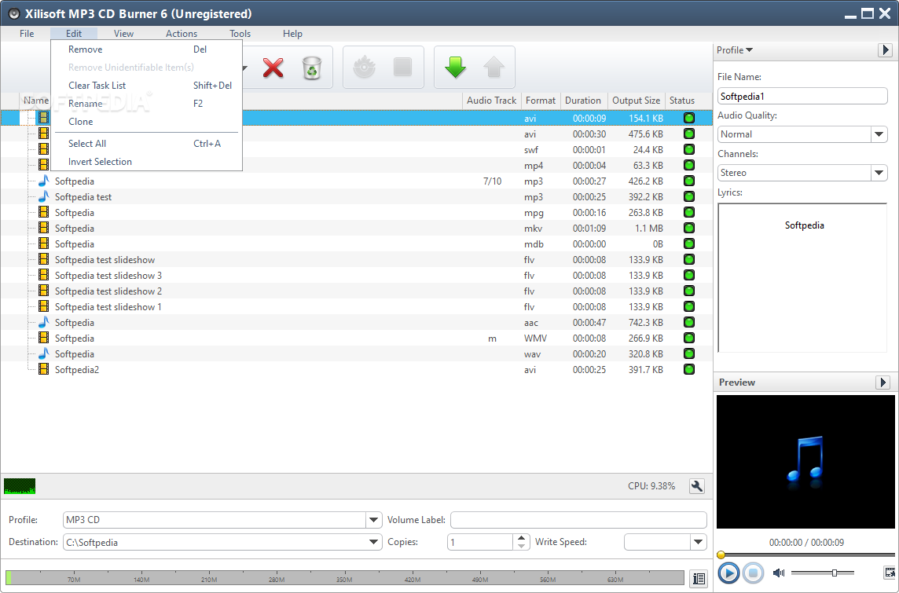This screenshot has height=593, width=899.
Task: Mute the preview speaker icon
Action: click(779, 573)
